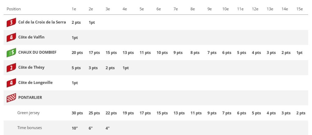Select the CHAUX DU DOMBIEF sprint label

37,52
